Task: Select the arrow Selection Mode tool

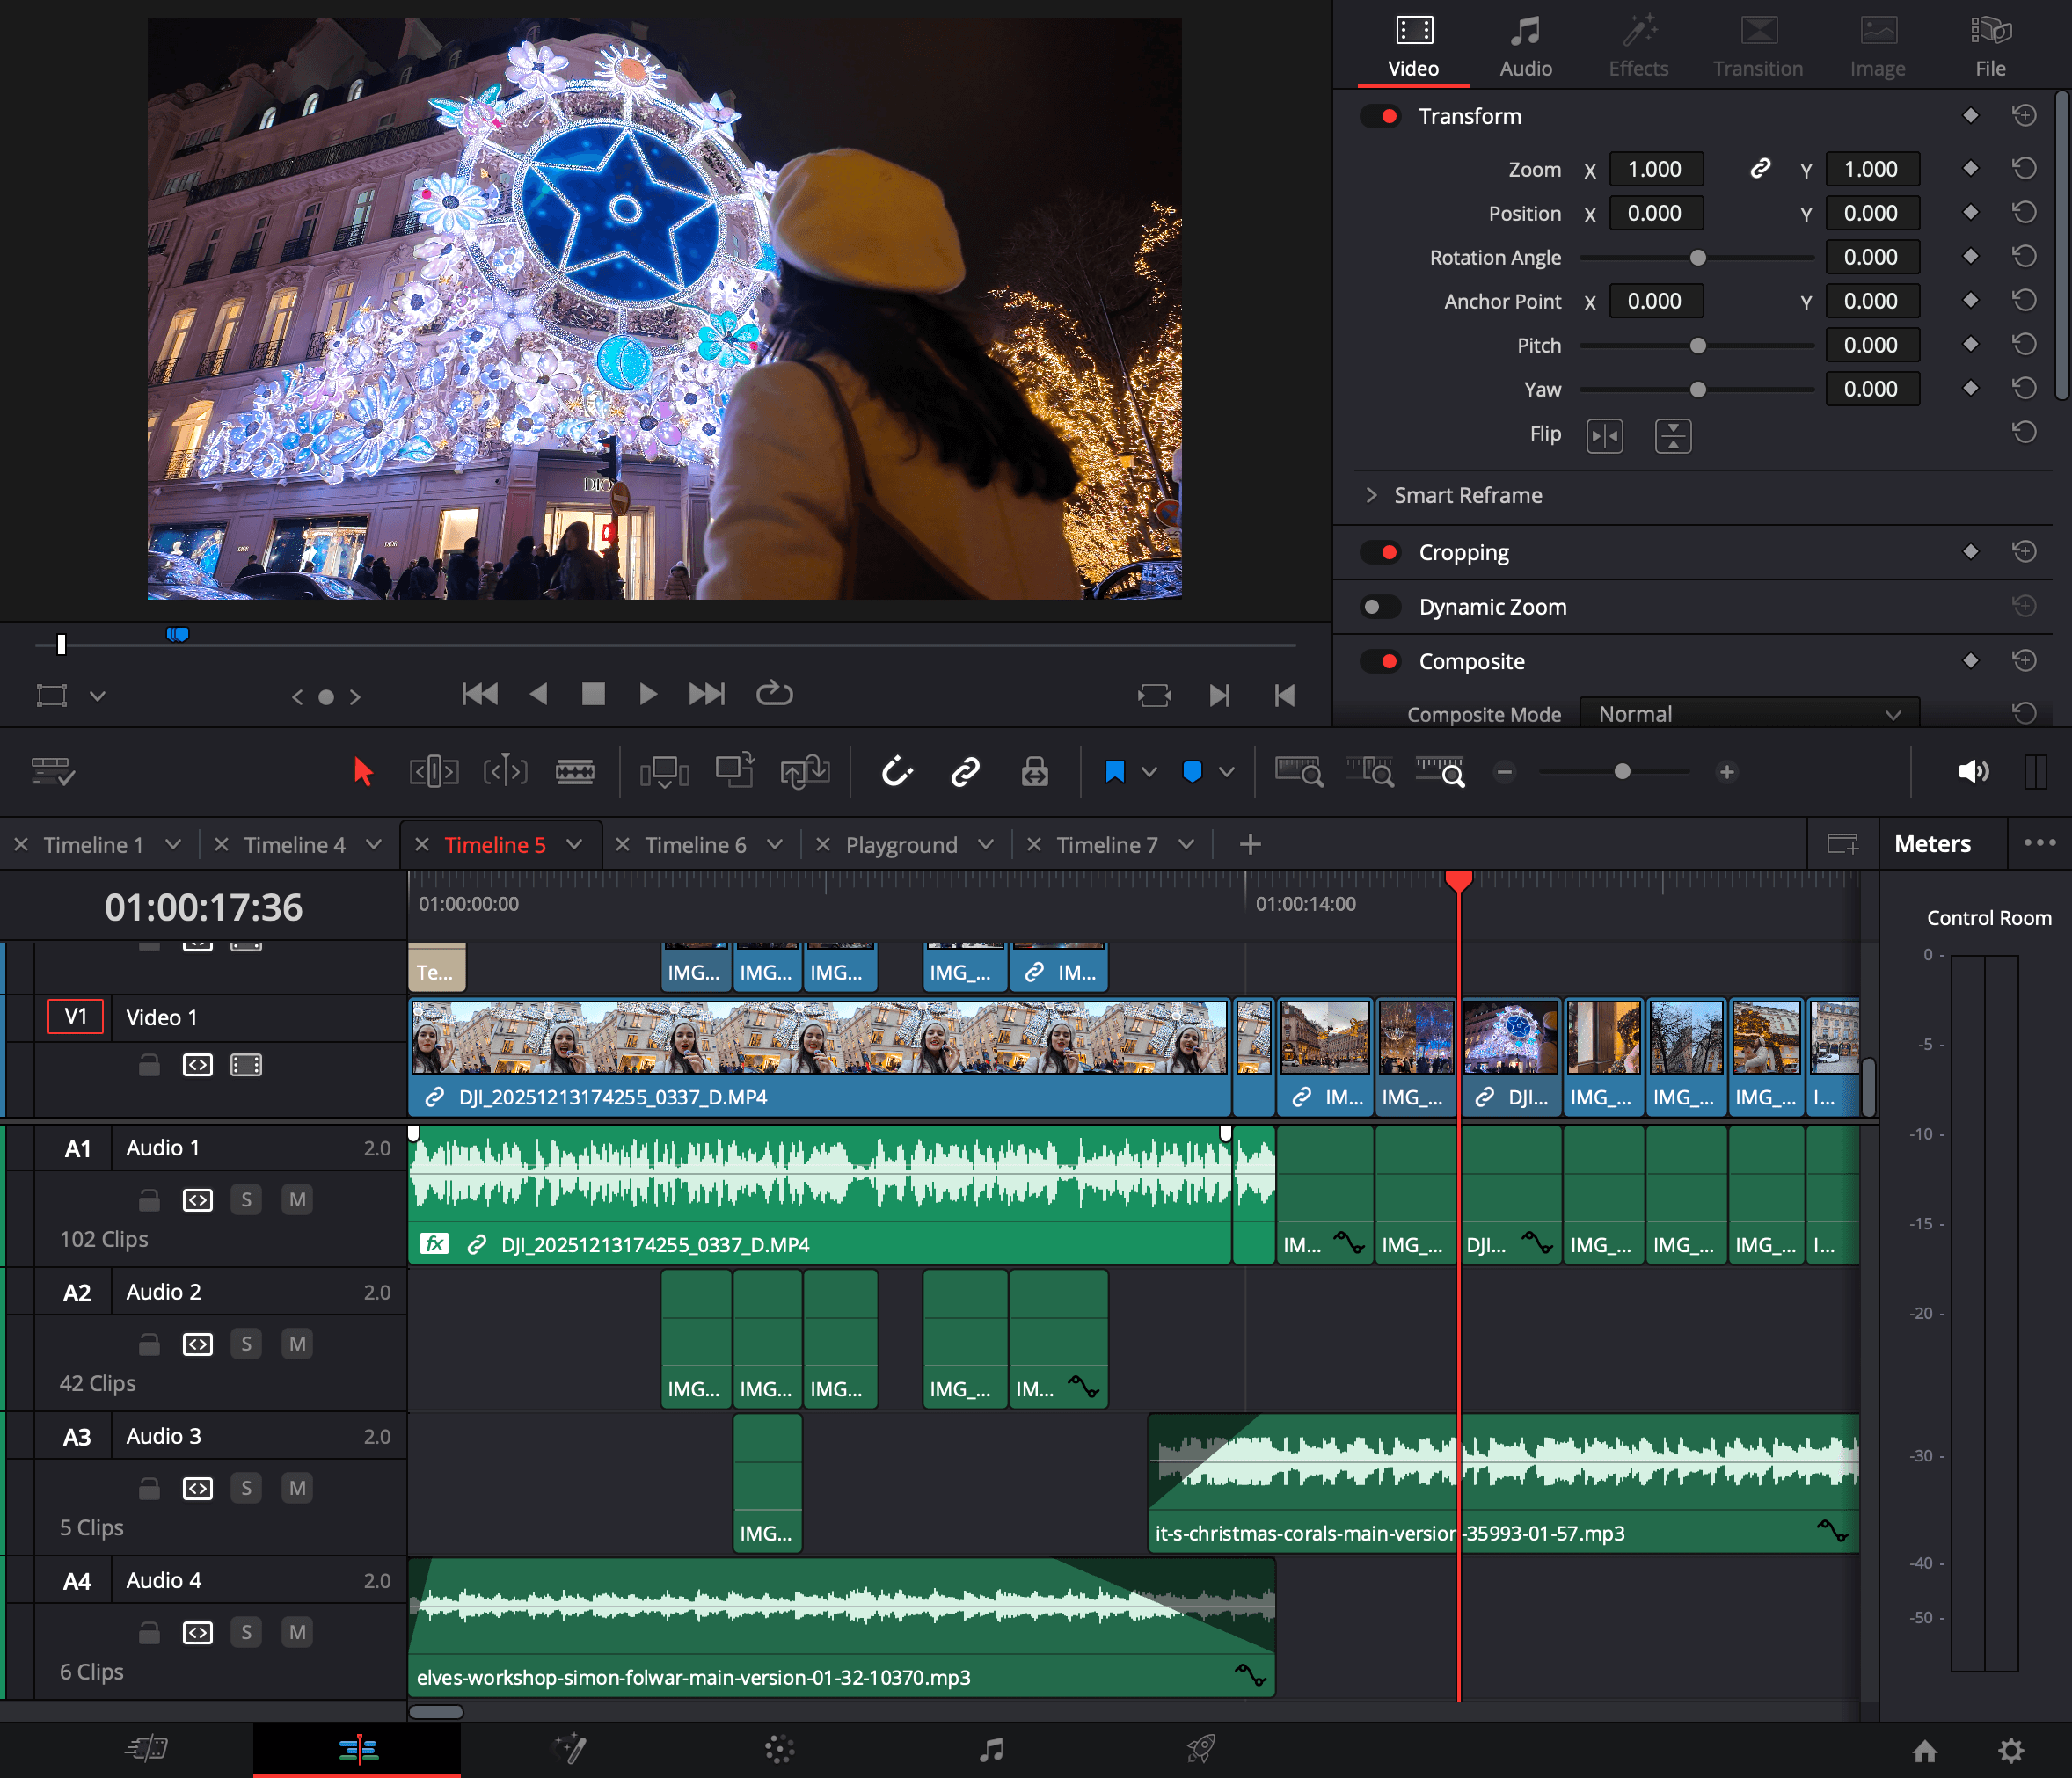Action: (x=363, y=772)
